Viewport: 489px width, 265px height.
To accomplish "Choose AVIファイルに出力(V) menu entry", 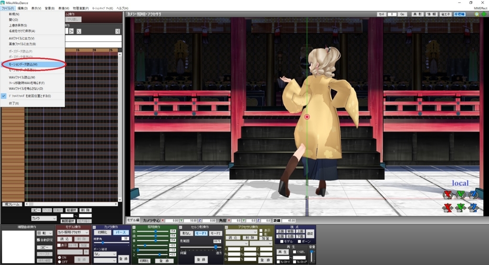I will [x=33, y=38].
